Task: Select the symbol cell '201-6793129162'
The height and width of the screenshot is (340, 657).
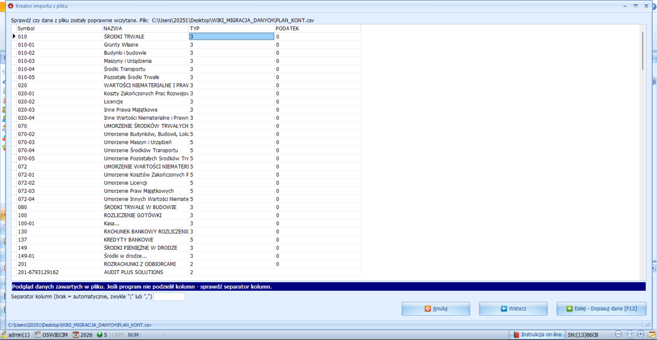Action: tap(59, 272)
